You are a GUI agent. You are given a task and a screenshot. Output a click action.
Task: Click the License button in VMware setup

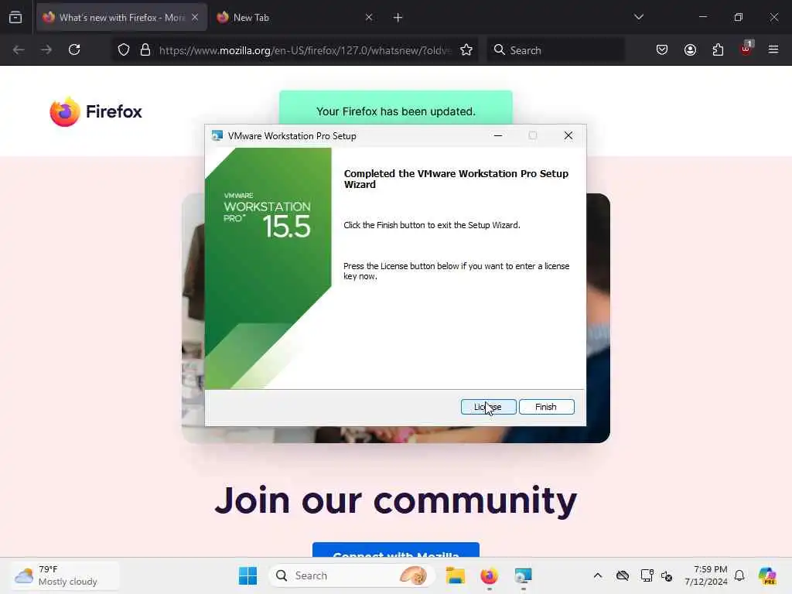tap(489, 407)
